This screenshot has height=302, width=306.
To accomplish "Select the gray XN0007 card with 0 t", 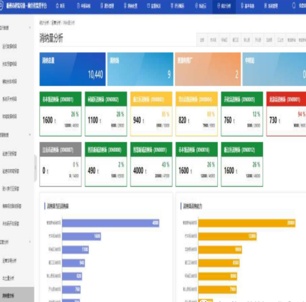I will point(60,164).
